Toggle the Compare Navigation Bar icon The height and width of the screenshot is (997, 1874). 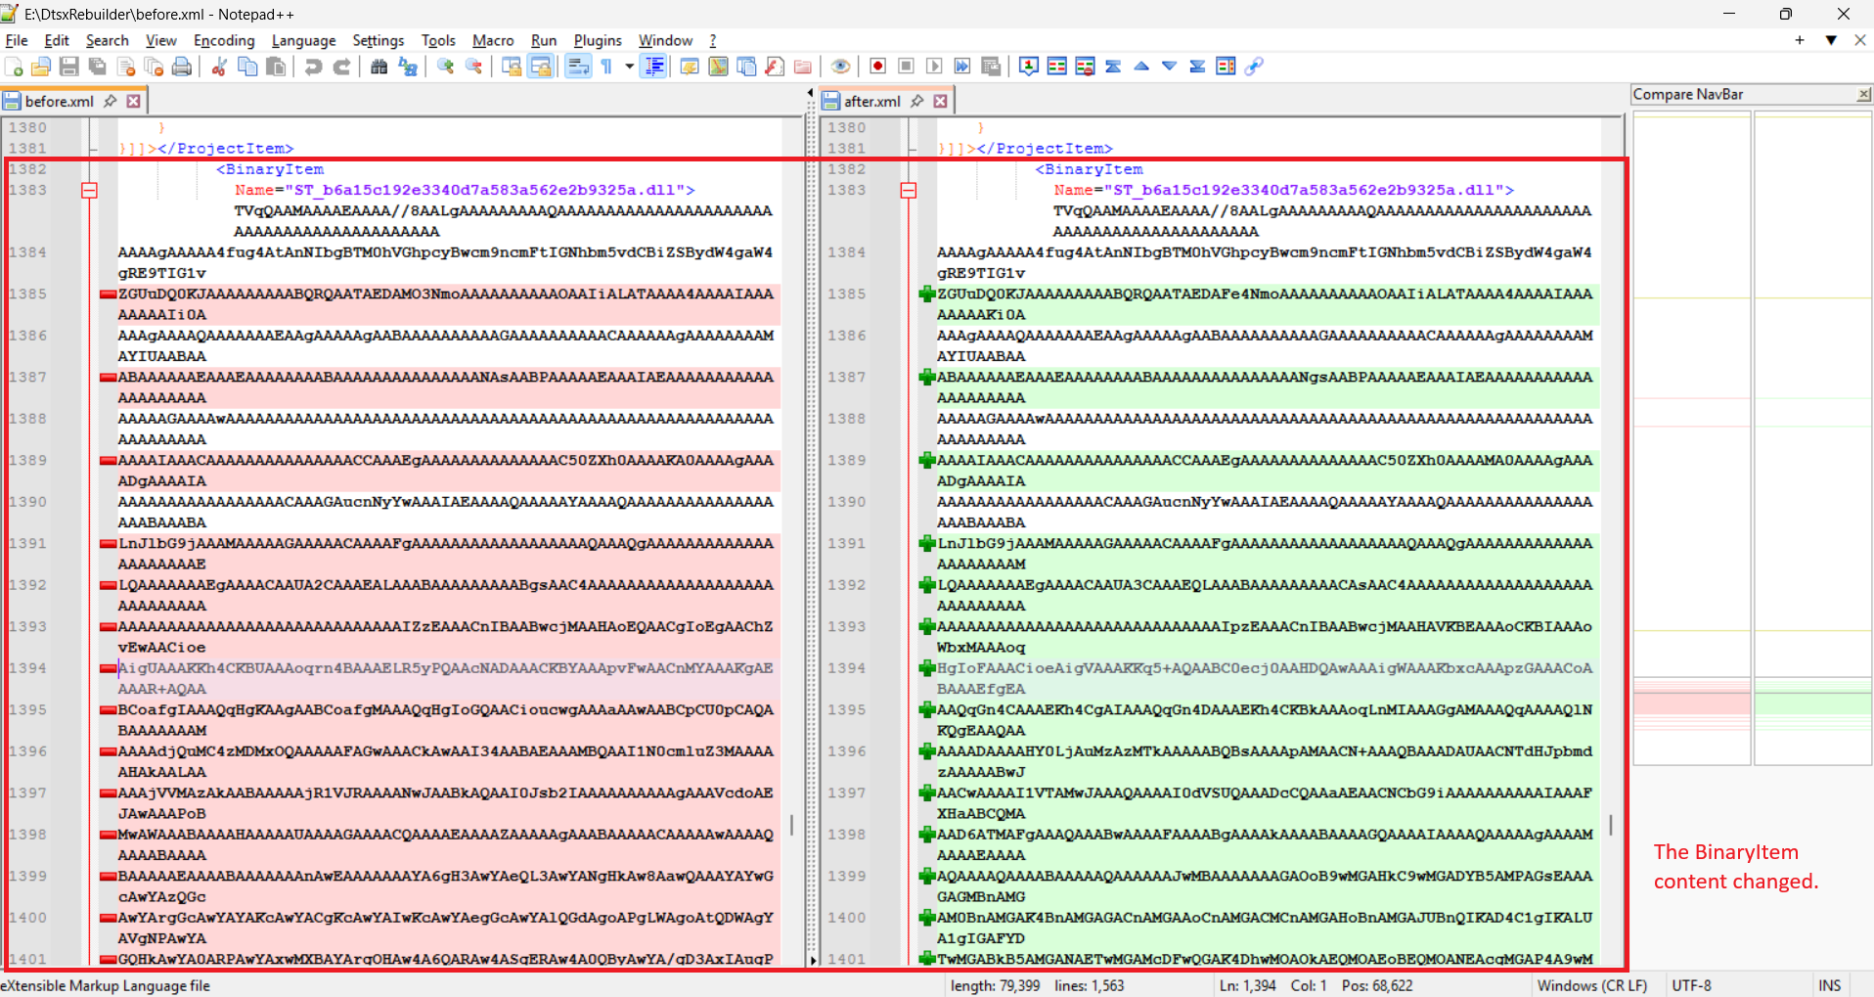(x=1226, y=67)
